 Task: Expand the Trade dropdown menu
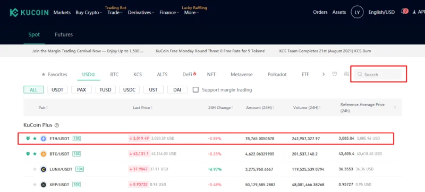point(115,12)
